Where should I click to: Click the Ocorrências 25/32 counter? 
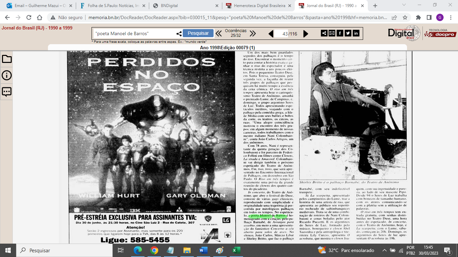[x=236, y=33]
